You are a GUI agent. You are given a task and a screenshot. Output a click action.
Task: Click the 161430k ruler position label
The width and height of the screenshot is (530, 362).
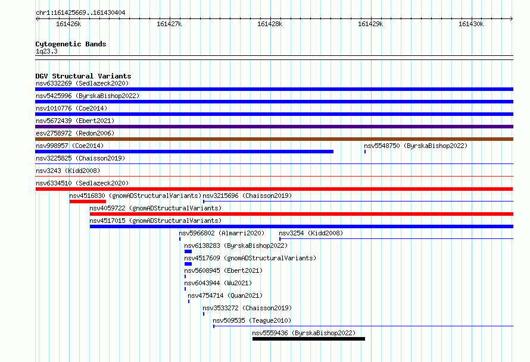pyautogui.click(x=471, y=24)
